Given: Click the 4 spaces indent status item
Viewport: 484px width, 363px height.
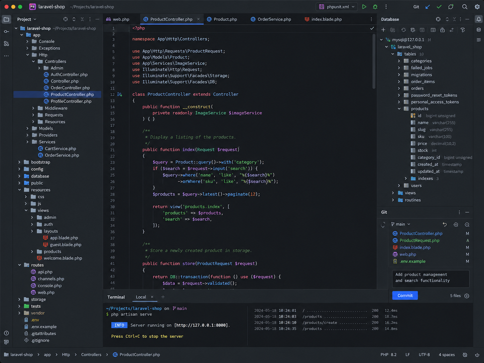Looking at the screenshot, I should pyautogui.click(x=447, y=355).
